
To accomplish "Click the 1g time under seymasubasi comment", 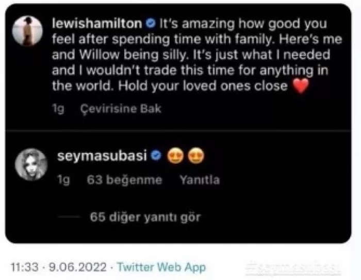I will click(x=63, y=180).
